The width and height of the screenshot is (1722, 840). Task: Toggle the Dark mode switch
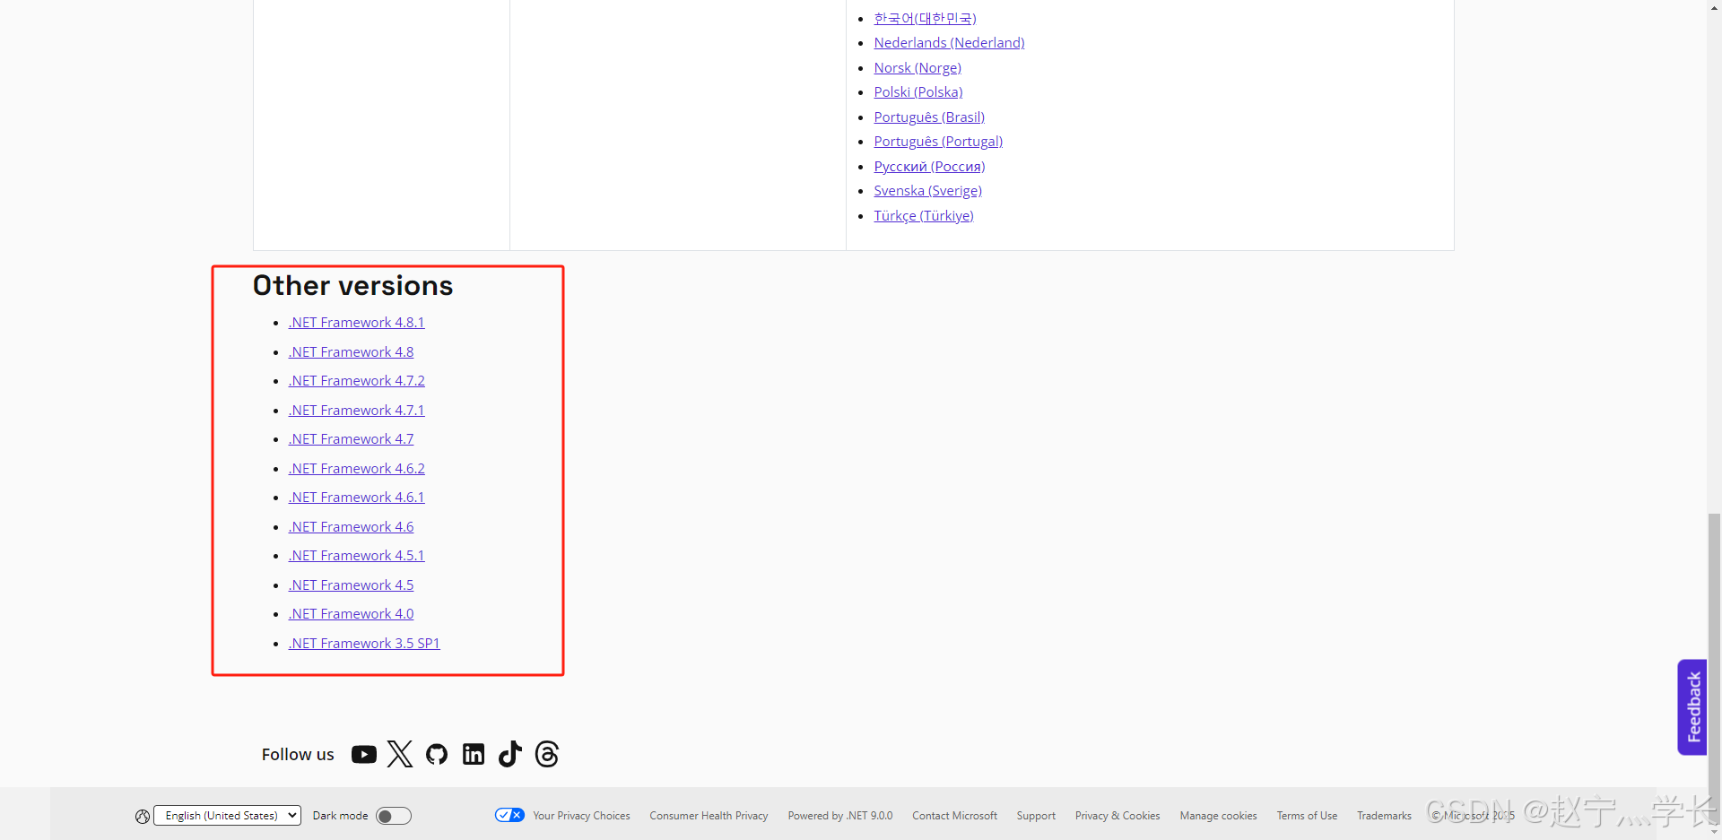point(394,816)
